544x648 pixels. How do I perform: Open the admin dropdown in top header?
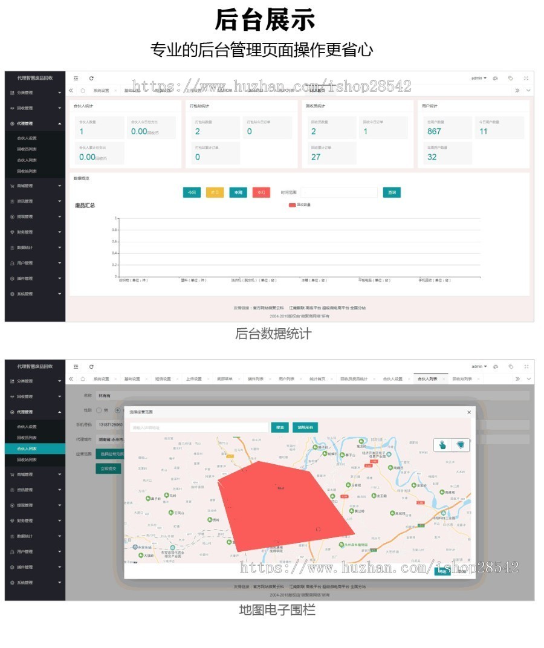479,78
